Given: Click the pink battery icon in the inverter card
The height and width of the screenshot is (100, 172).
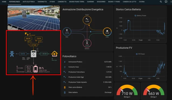Looking at the screenshot, I should tap(35, 69).
